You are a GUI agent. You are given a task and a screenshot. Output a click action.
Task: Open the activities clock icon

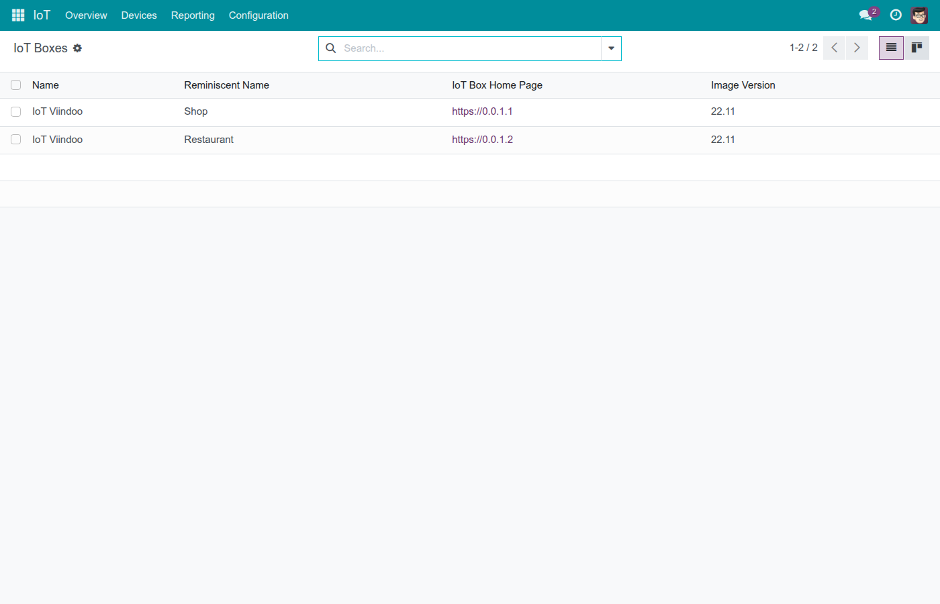(896, 15)
